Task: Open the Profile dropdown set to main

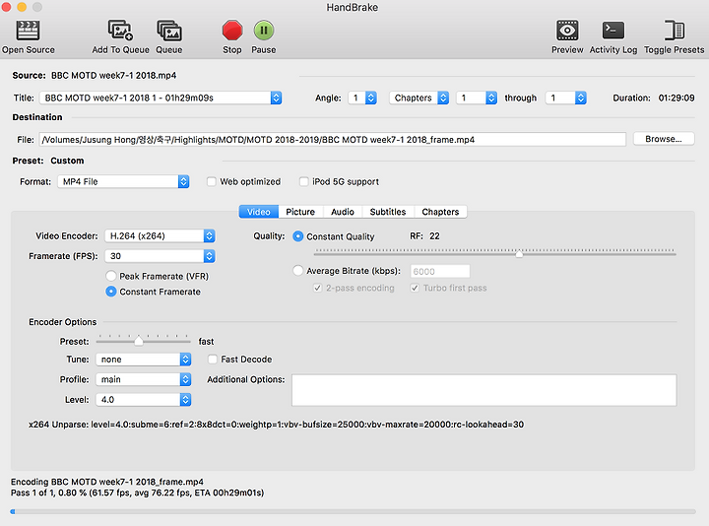Action: 144,379
